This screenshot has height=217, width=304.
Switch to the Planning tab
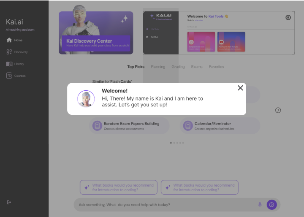[x=158, y=67]
